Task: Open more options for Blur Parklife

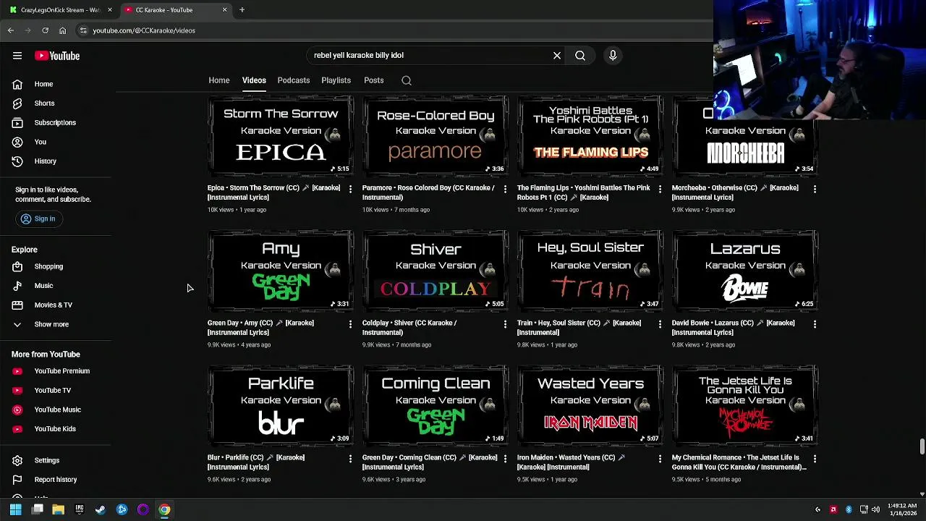Action: tap(350, 459)
